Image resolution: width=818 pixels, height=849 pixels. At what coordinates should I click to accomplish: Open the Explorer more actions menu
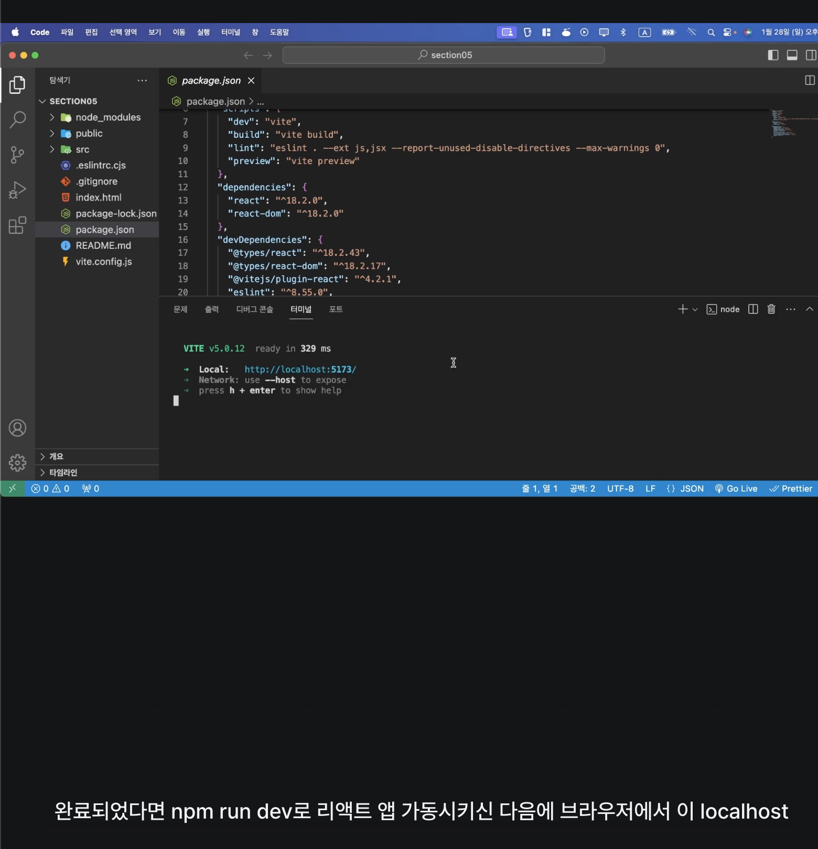click(x=142, y=80)
